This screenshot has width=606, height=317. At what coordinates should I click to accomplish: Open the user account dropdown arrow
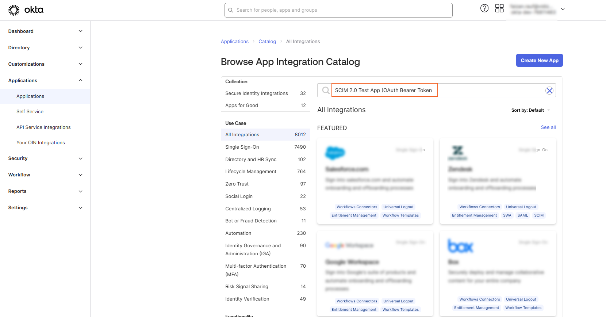tap(563, 9)
